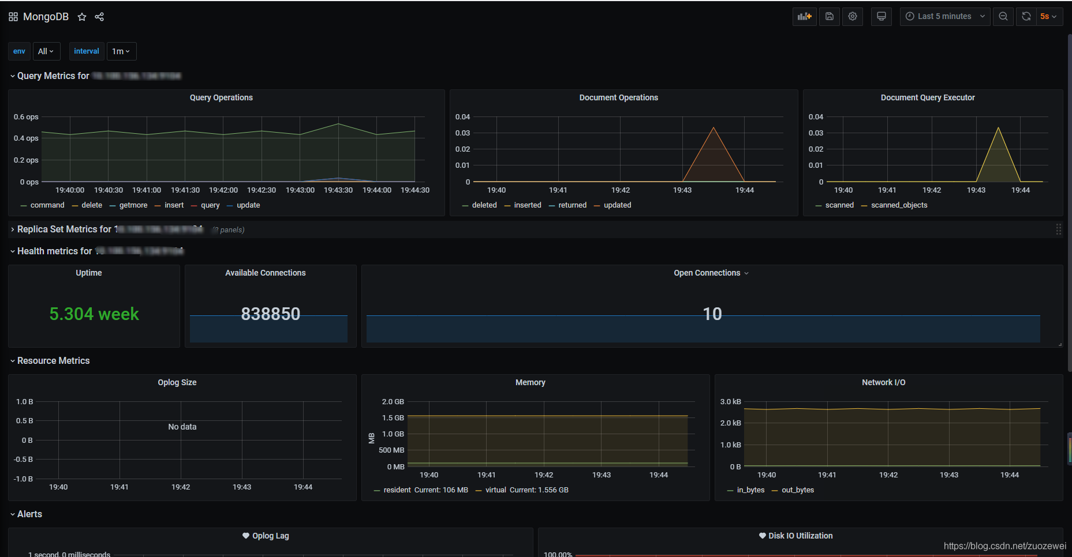Open the Last 5 minutes time picker

click(x=944, y=16)
